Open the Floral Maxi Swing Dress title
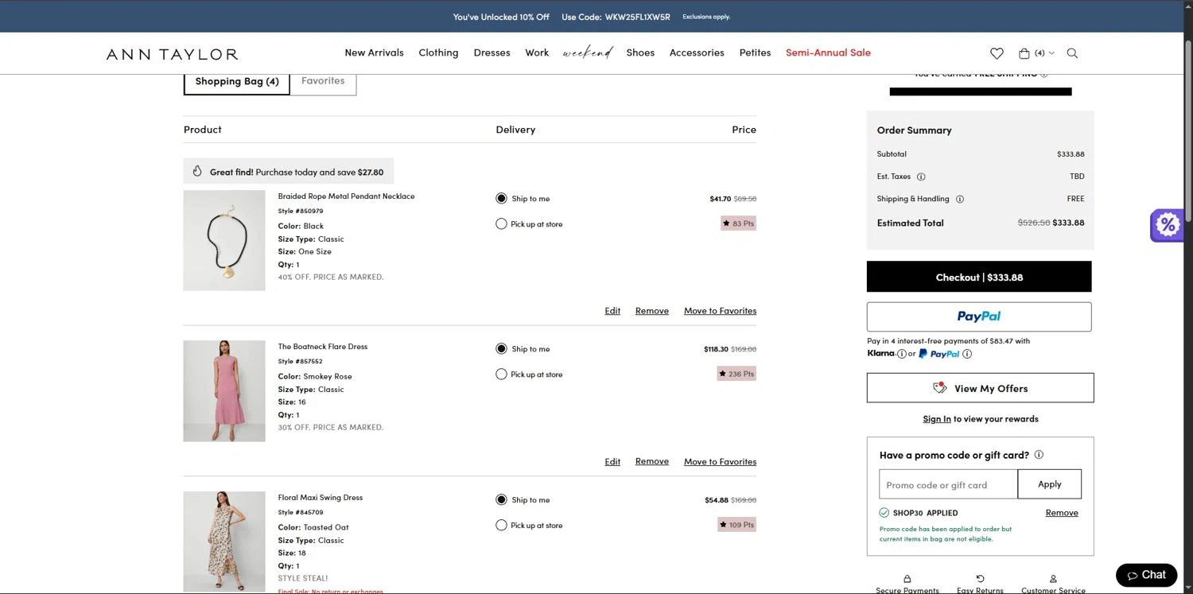The height and width of the screenshot is (594, 1193). pyautogui.click(x=321, y=498)
